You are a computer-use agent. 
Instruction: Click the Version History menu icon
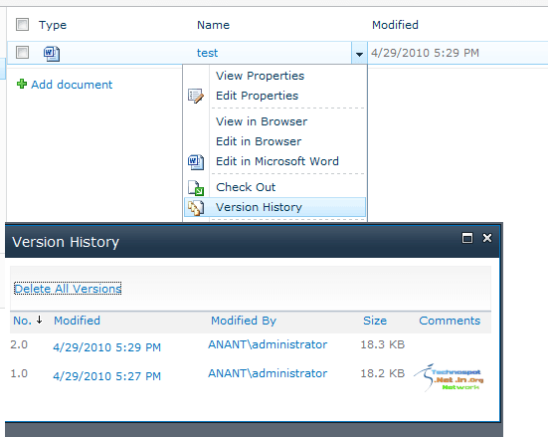tap(196, 208)
